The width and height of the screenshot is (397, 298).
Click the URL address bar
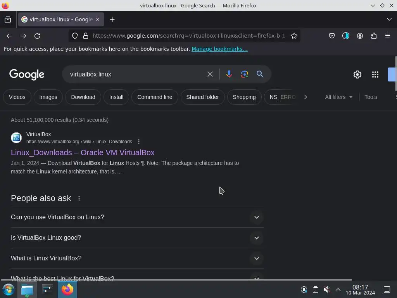point(188,36)
